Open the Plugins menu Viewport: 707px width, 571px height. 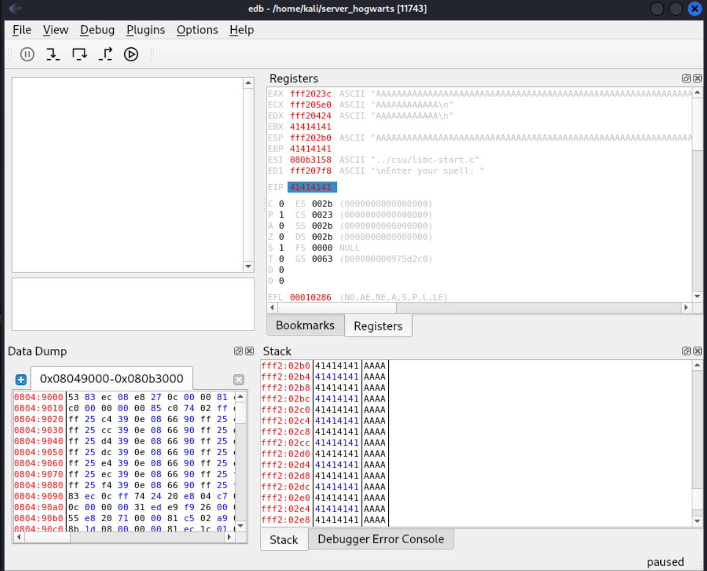pyautogui.click(x=146, y=30)
